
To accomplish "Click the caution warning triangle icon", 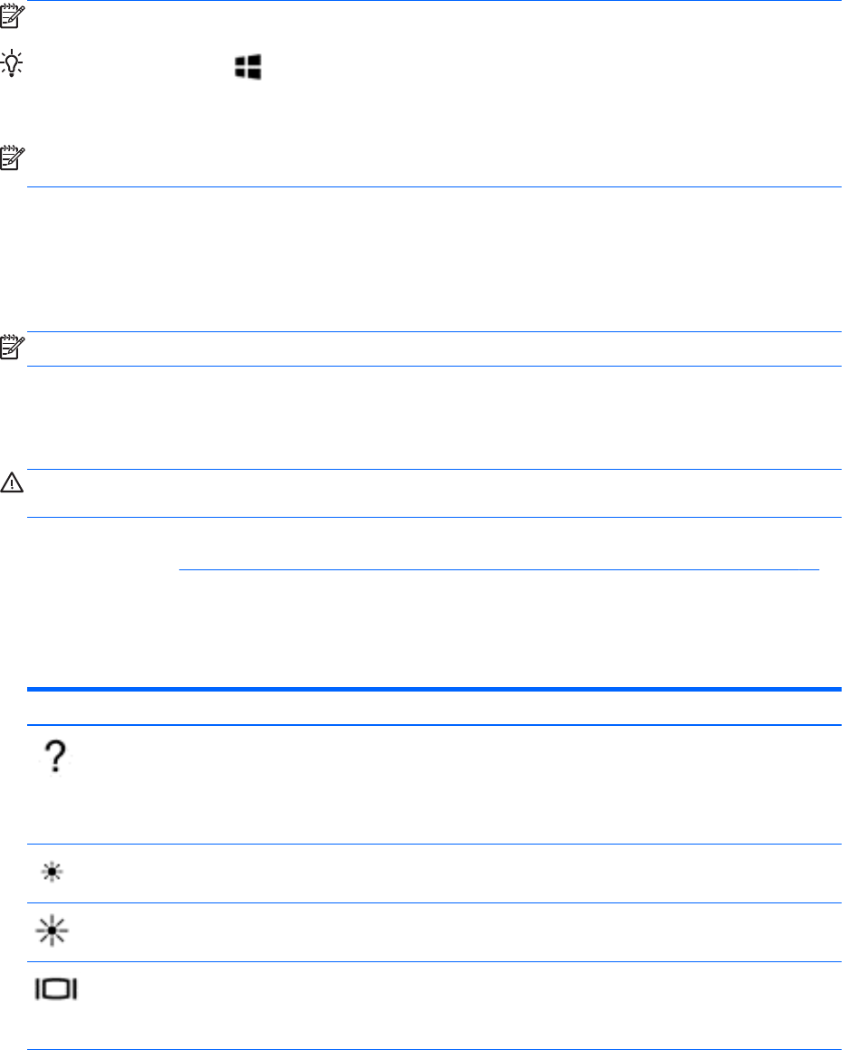I will point(14,484).
